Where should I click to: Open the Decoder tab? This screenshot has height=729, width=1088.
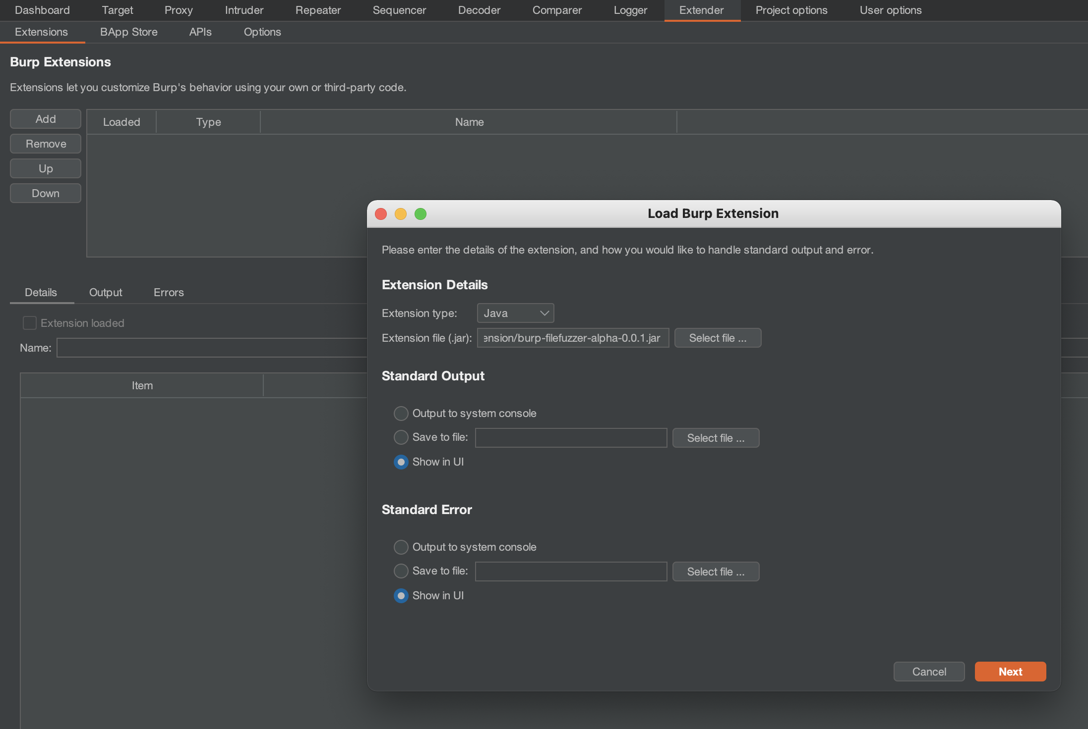[479, 10]
